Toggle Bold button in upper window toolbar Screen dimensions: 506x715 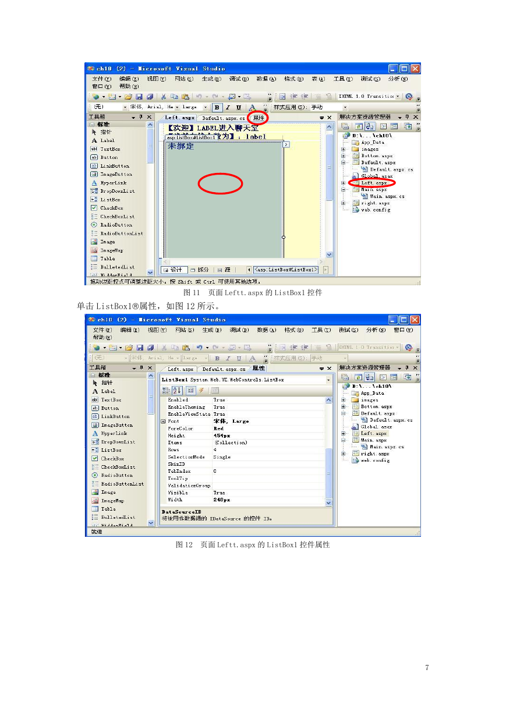pyautogui.click(x=217, y=107)
